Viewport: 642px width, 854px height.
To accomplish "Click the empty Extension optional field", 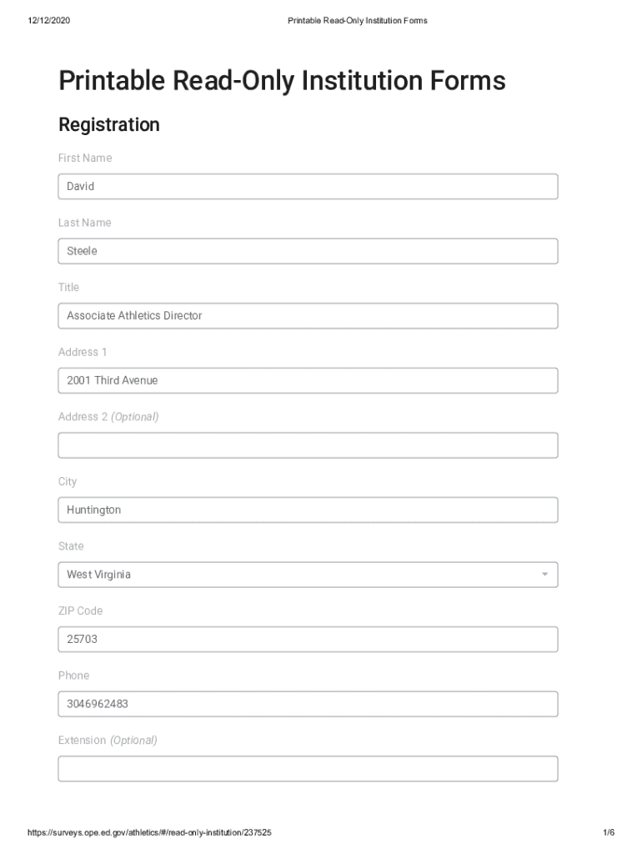I will coord(308,769).
